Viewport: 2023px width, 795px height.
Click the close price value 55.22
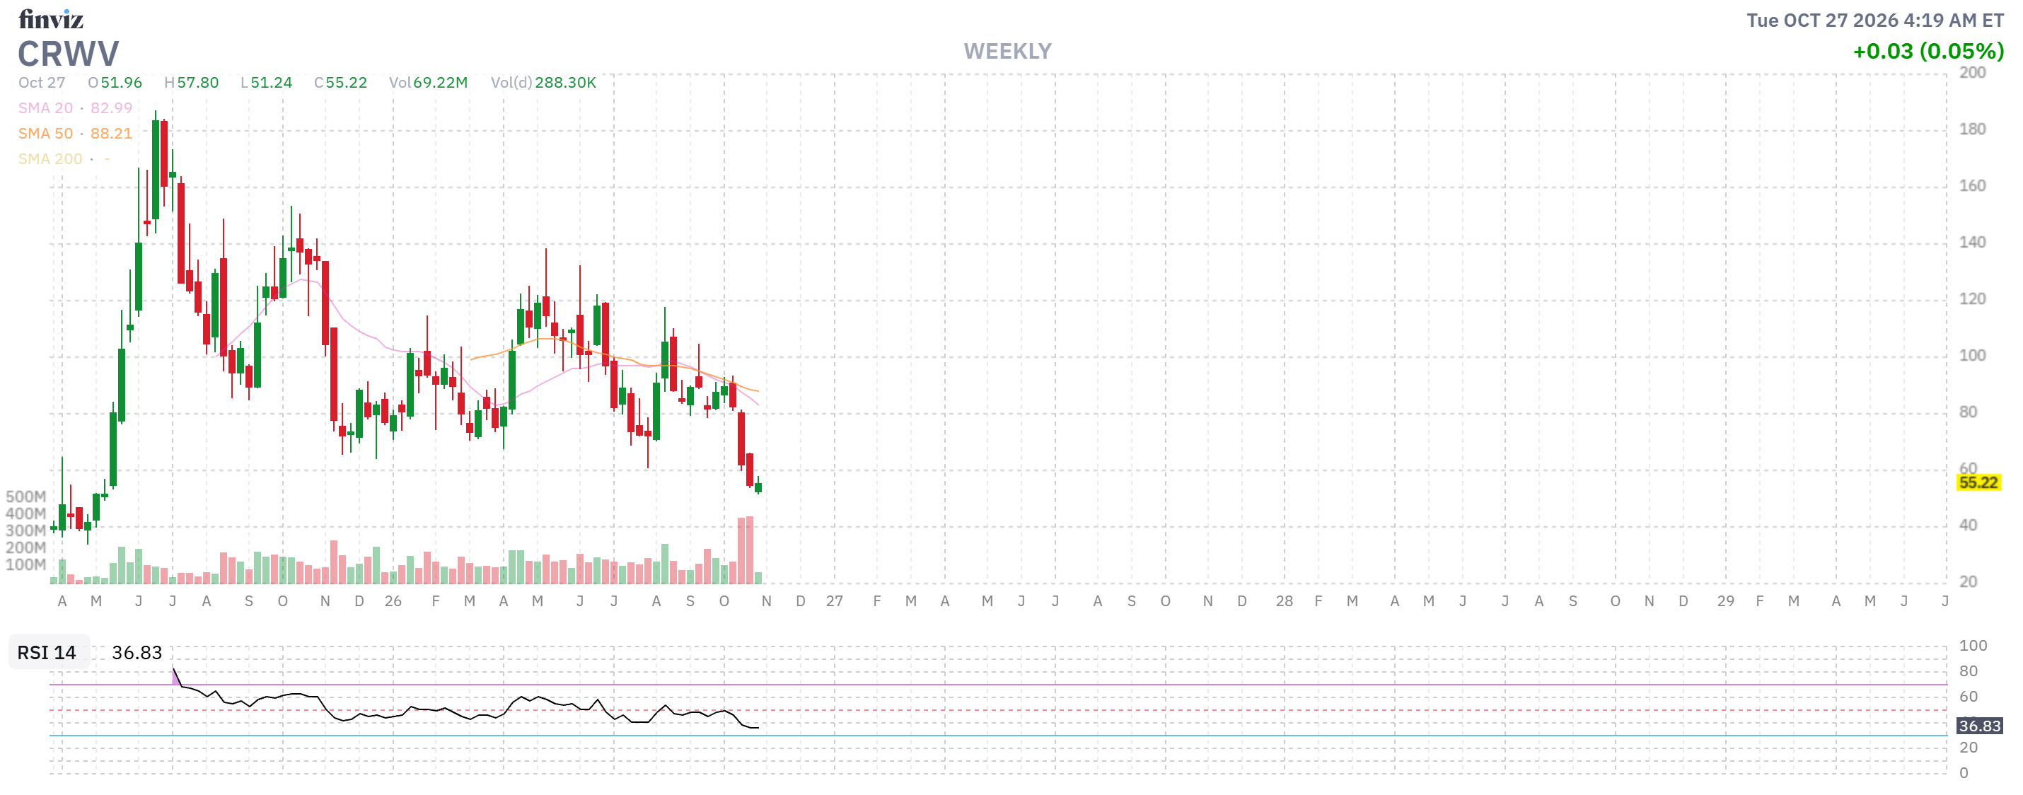tap(347, 83)
